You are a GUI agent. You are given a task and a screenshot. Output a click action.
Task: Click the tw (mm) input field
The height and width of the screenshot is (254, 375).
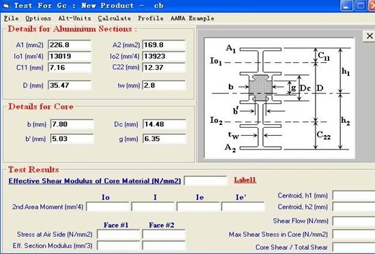164,85
